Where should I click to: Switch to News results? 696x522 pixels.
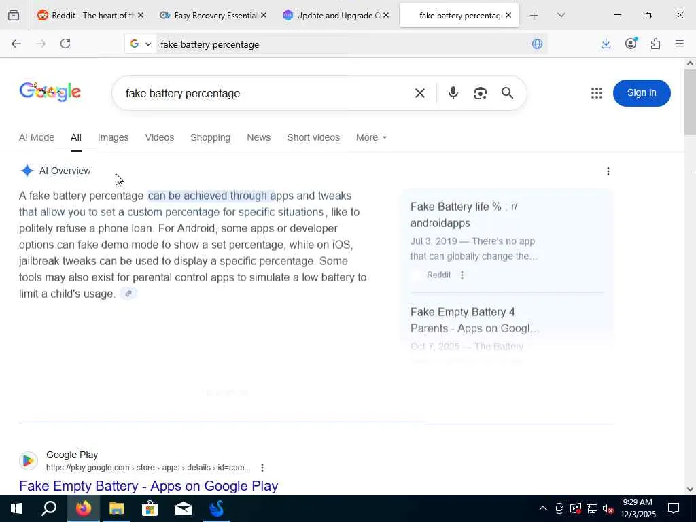(x=259, y=137)
